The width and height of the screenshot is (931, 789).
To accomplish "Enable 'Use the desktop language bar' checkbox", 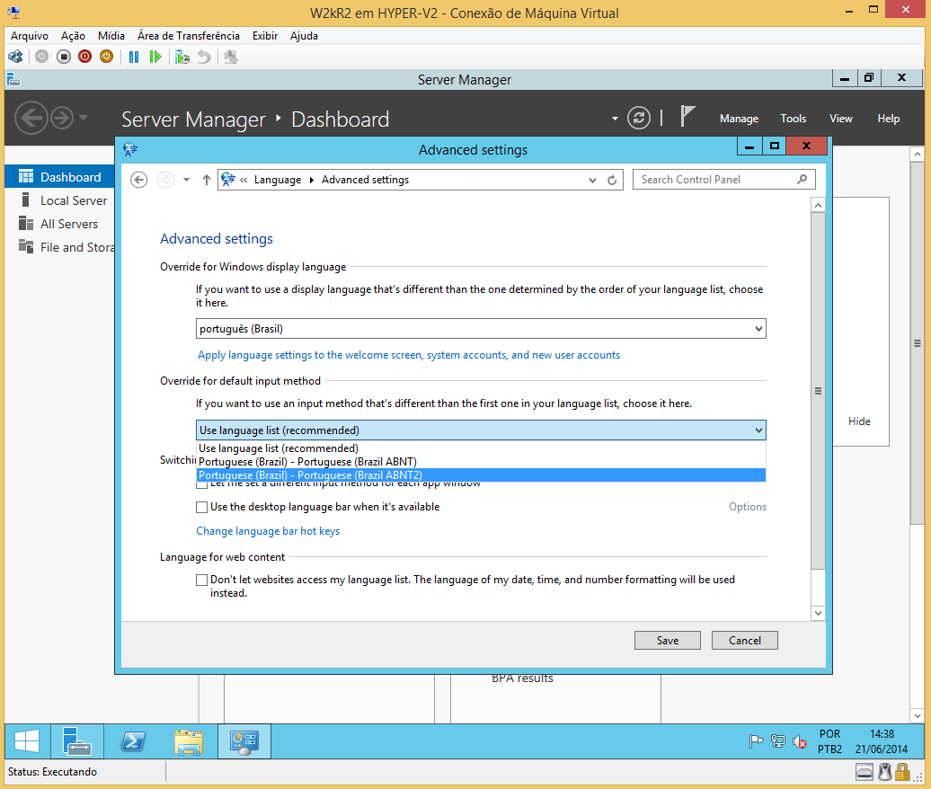I will [201, 507].
